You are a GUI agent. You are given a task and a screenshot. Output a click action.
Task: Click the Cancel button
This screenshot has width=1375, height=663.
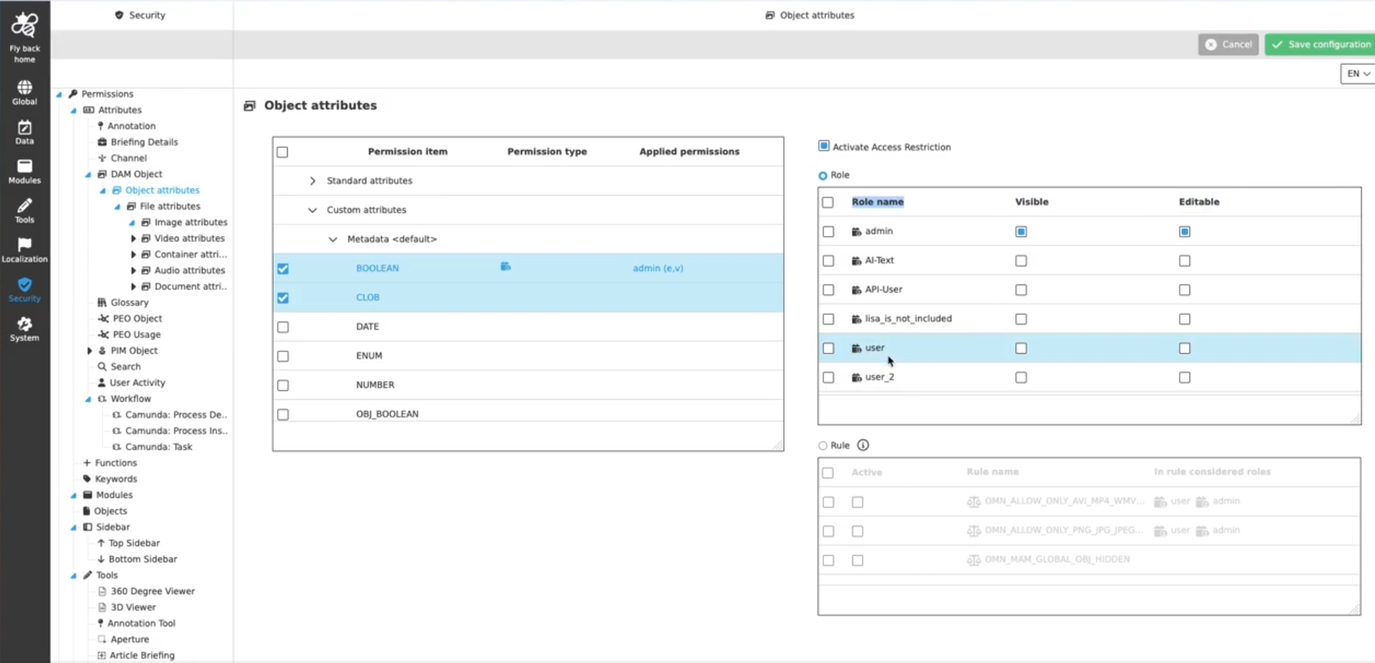click(x=1228, y=44)
